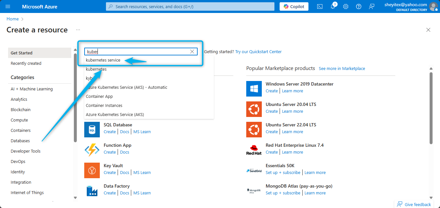Clear the marketplace search text
The height and width of the screenshot is (208, 440).
point(192,52)
